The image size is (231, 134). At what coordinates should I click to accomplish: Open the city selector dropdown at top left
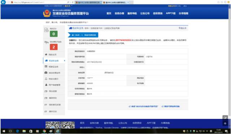[68, 6]
